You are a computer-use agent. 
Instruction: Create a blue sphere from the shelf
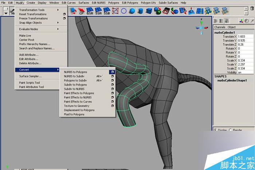click(132, 11)
